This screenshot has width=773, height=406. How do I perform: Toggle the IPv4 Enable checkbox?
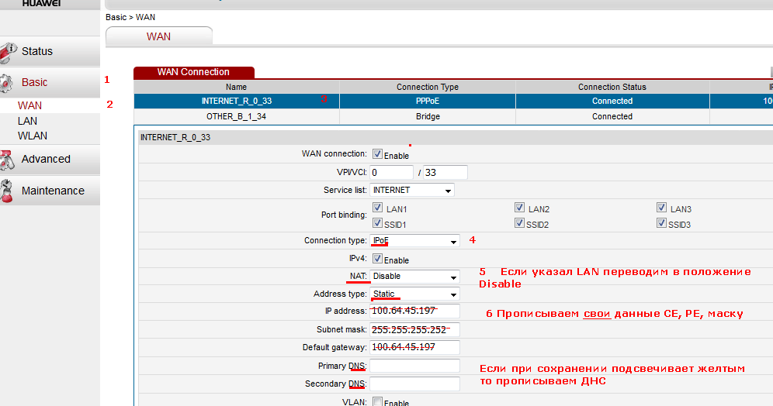pos(377,259)
